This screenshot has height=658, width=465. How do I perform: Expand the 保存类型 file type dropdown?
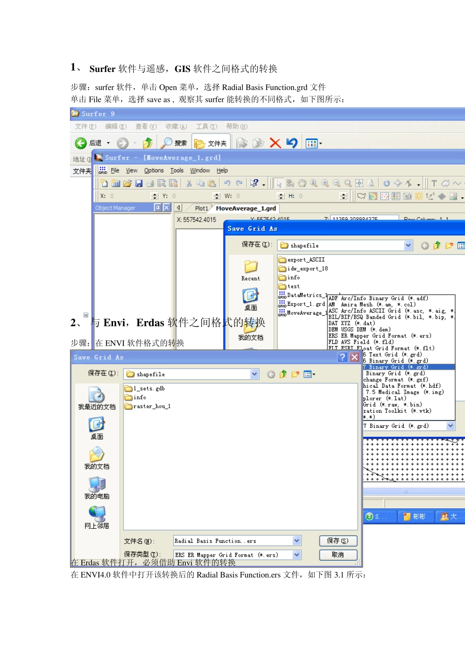click(x=297, y=555)
